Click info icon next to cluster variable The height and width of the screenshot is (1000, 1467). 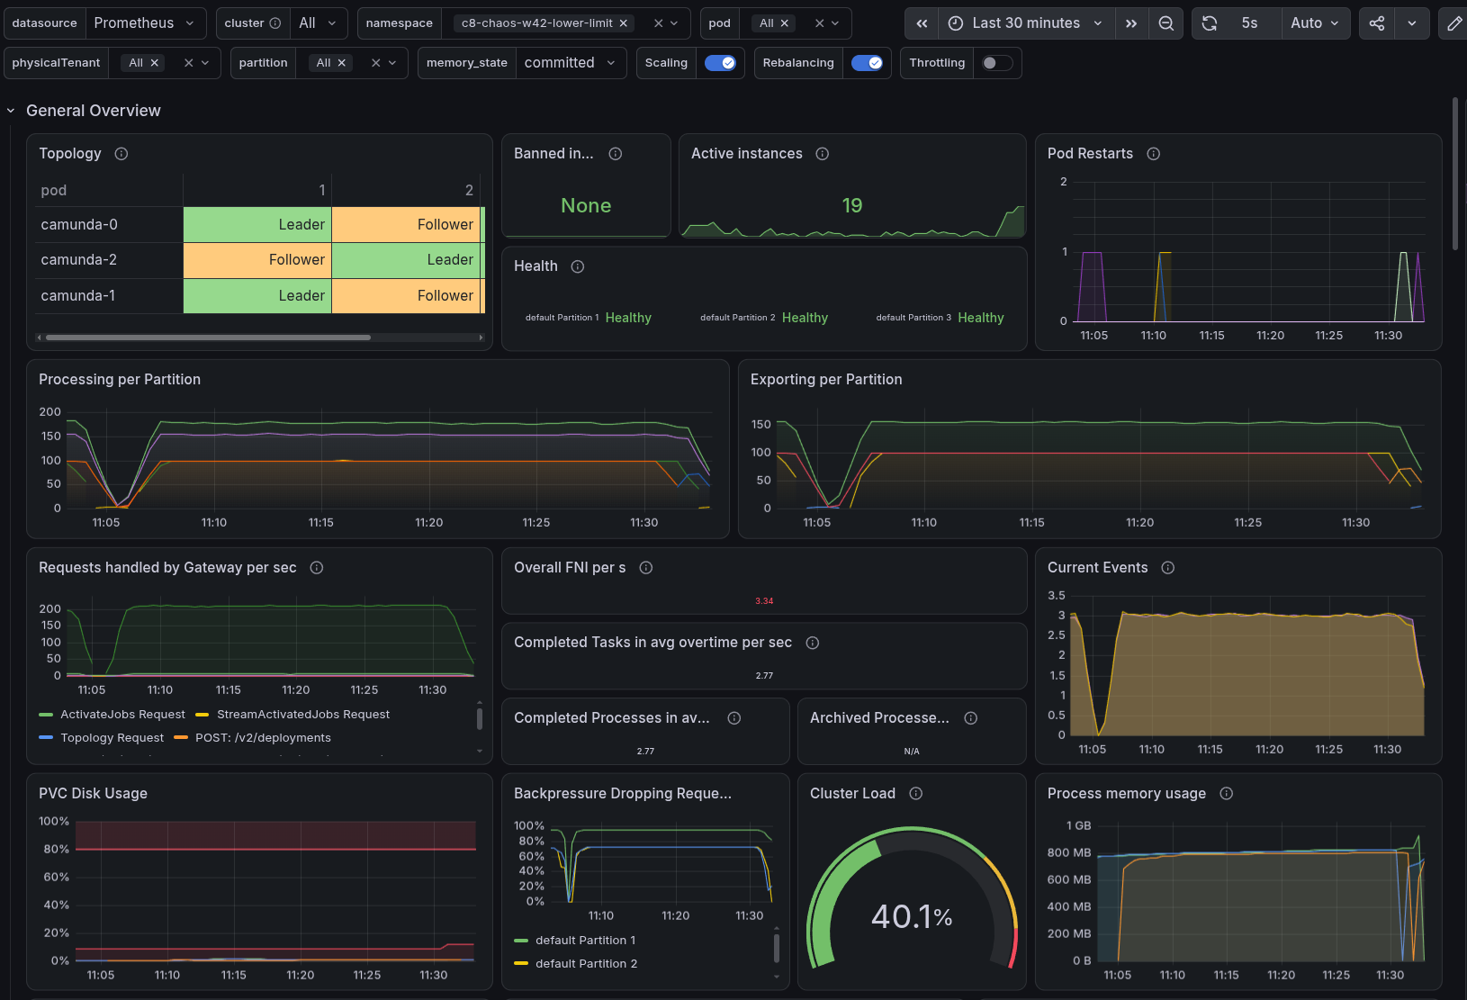(x=275, y=23)
